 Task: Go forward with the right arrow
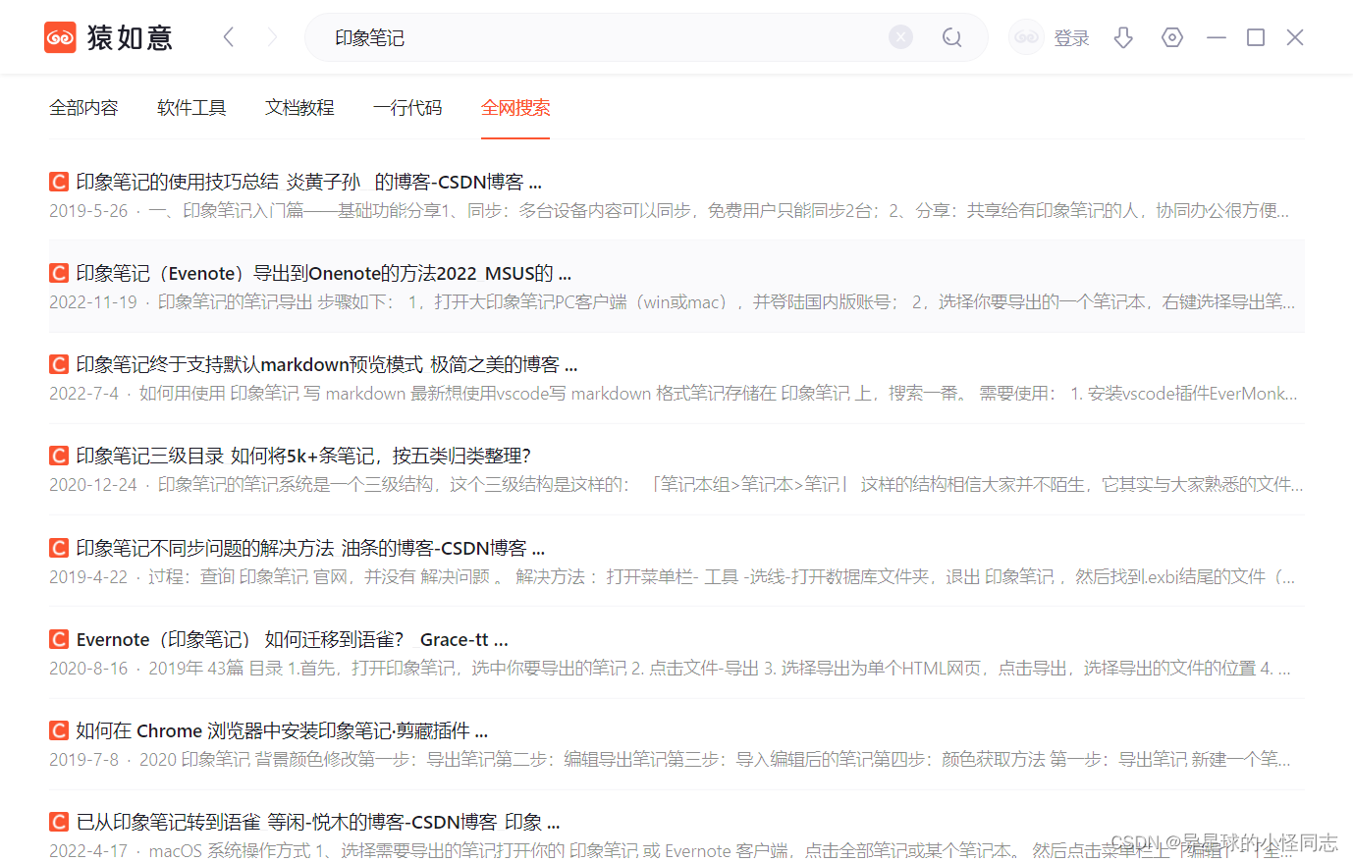pyautogui.click(x=272, y=37)
